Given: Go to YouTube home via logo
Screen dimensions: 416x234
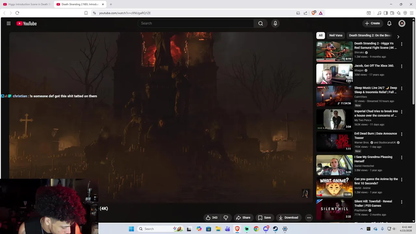Looking at the screenshot, I should coord(27,23).
